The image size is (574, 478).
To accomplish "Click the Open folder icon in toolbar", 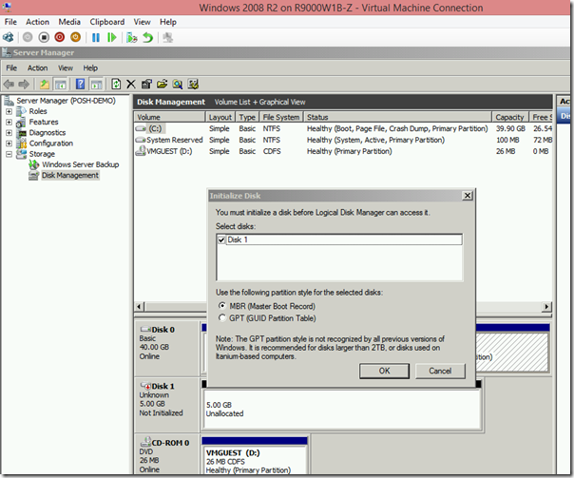I will point(162,85).
